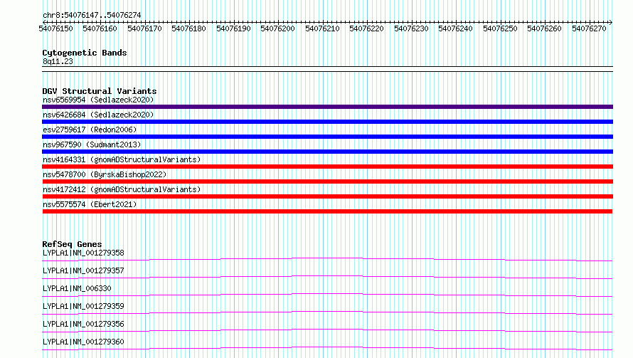Image resolution: width=633 pixels, height=358 pixels.
Task: Click ruler position 54076270
Action: pos(589,28)
